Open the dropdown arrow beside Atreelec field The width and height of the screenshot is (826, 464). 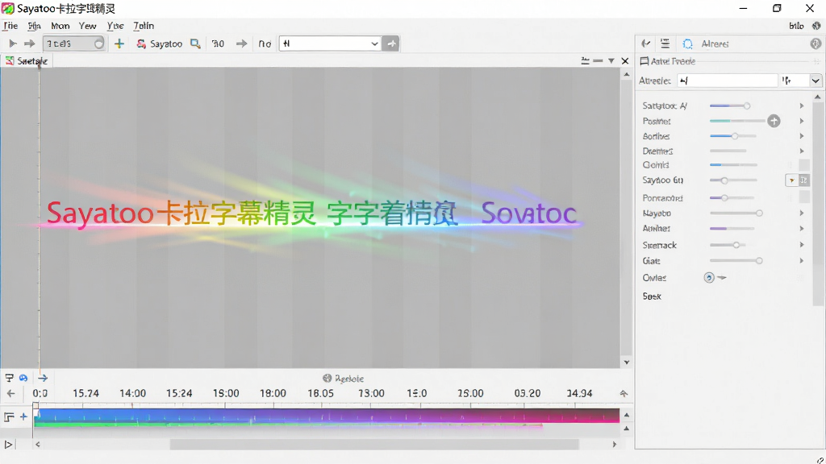816,81
